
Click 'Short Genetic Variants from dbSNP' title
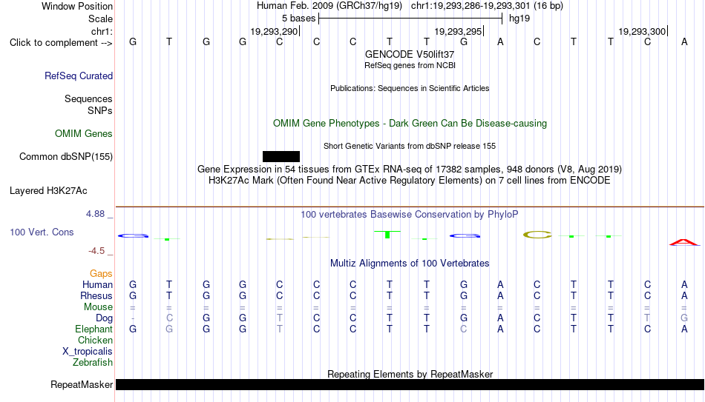(x=410, y=146)
